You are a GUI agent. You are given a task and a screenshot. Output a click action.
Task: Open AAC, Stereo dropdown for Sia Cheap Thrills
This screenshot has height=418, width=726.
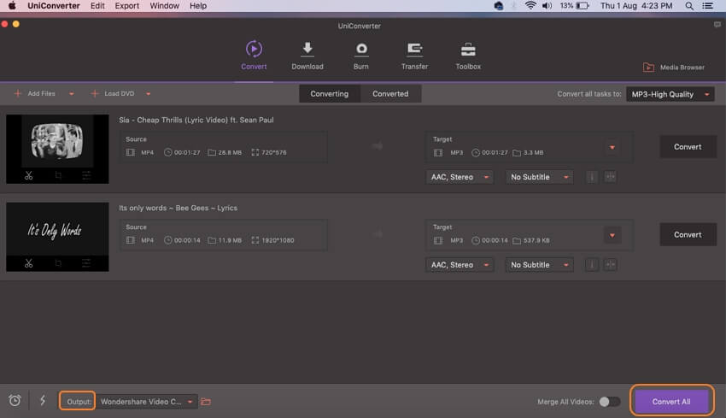(x=460, y=177)
